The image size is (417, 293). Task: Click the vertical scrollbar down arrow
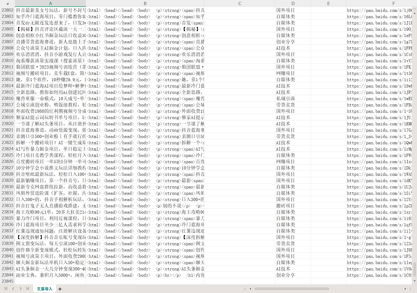(415, 281)
